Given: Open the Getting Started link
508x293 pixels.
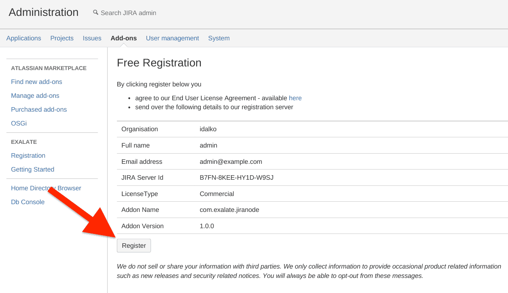Looking at the screenshot, I should coord(33,170).
